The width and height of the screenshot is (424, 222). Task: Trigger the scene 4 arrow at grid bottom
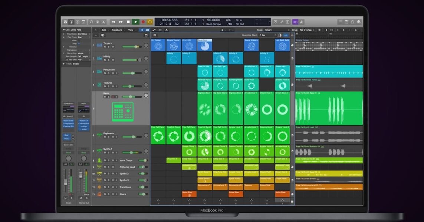(205, 200)
